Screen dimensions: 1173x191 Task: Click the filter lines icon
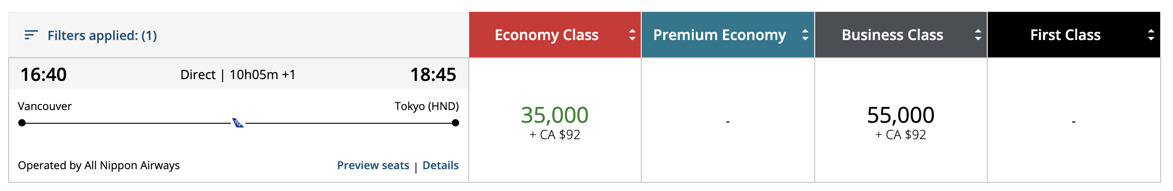(31, 35)
